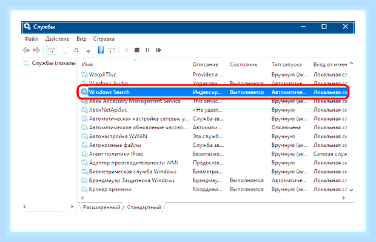This screenshot has width=376, height=242.
Task: Click the gear icon beside Автонастройка WWAN
Action: click(84, 136)
